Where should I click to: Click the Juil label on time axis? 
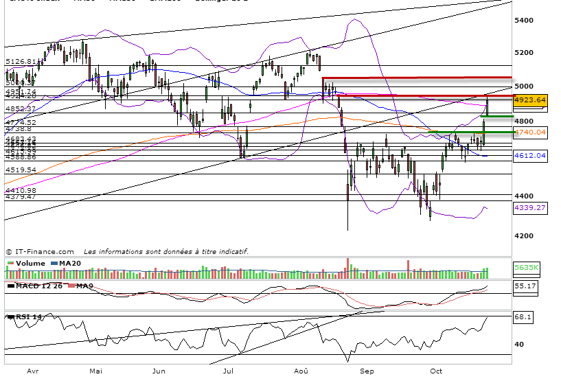pyautogui.click(x=227, y=371)
